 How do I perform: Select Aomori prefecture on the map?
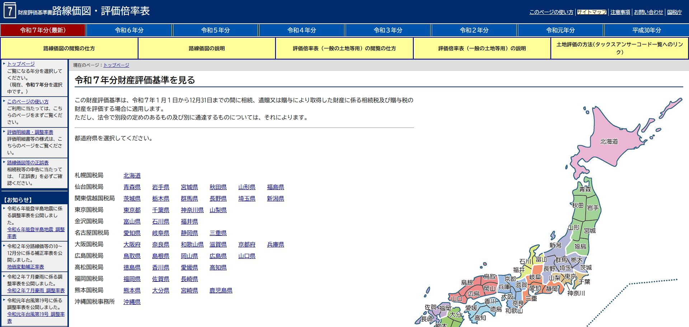[586, 189]
